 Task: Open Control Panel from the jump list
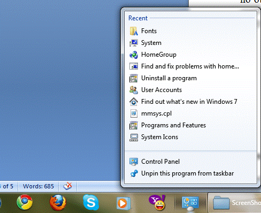tap(190, 162)
